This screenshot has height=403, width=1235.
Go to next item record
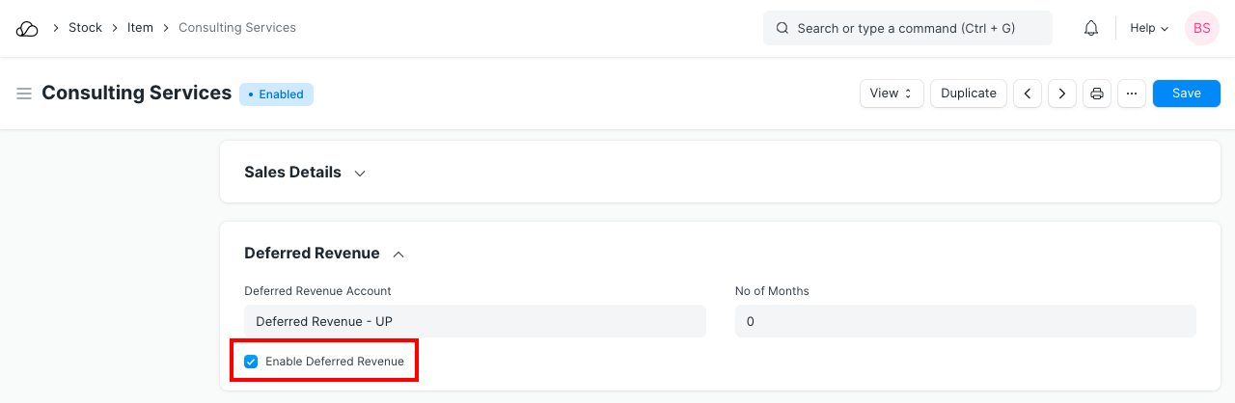coord(1062,94)
